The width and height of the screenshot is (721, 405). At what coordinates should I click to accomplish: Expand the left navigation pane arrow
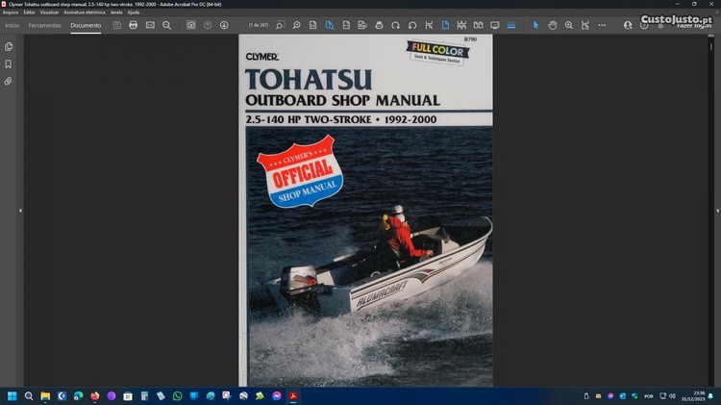[20, 210]
